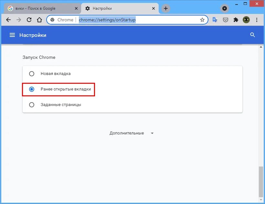
Task: Search settings with the magnifier icon
Action: coord(252,35)
